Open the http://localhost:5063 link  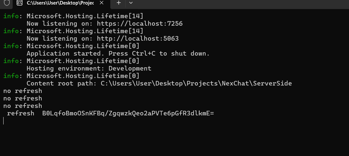pos(138,38)
